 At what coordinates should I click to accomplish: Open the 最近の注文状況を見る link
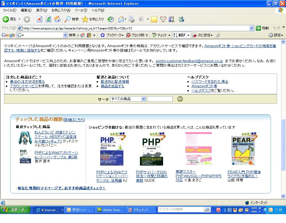(x=27, y=82)
